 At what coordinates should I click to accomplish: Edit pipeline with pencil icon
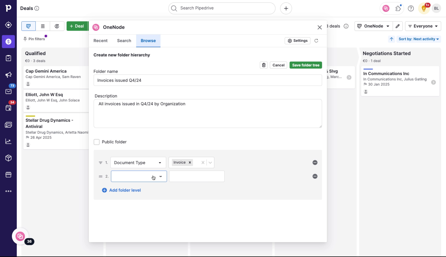[x=397, y=26]
